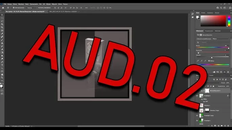Image resolution: width=232 pixels, height=130 pixels.
Task: Select the Rectangular Marquee tool
Action: click(x=2, y=18)
